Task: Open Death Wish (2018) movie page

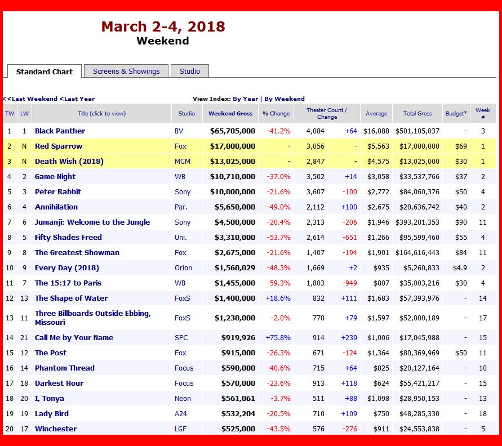Action: [69, 161]
